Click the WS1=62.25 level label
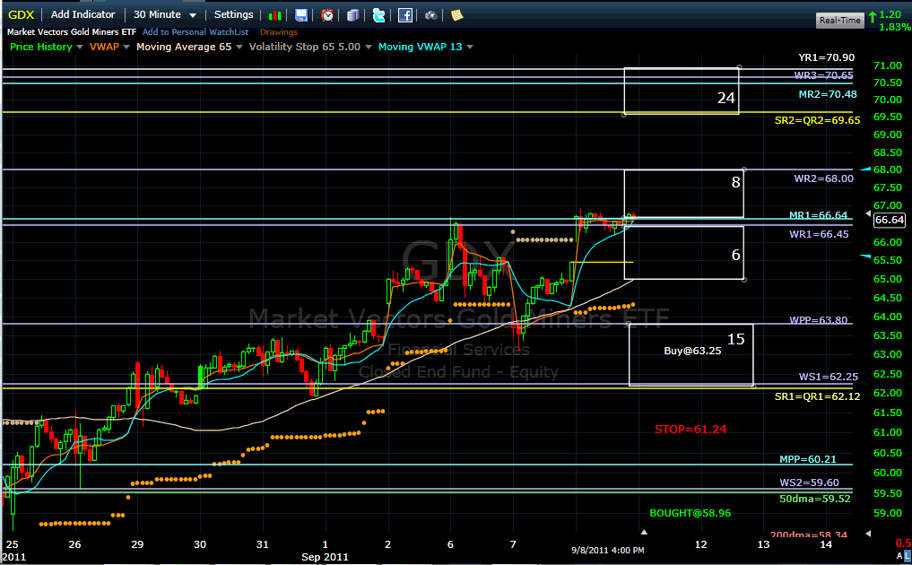The image size is (912, 565). 829,377
